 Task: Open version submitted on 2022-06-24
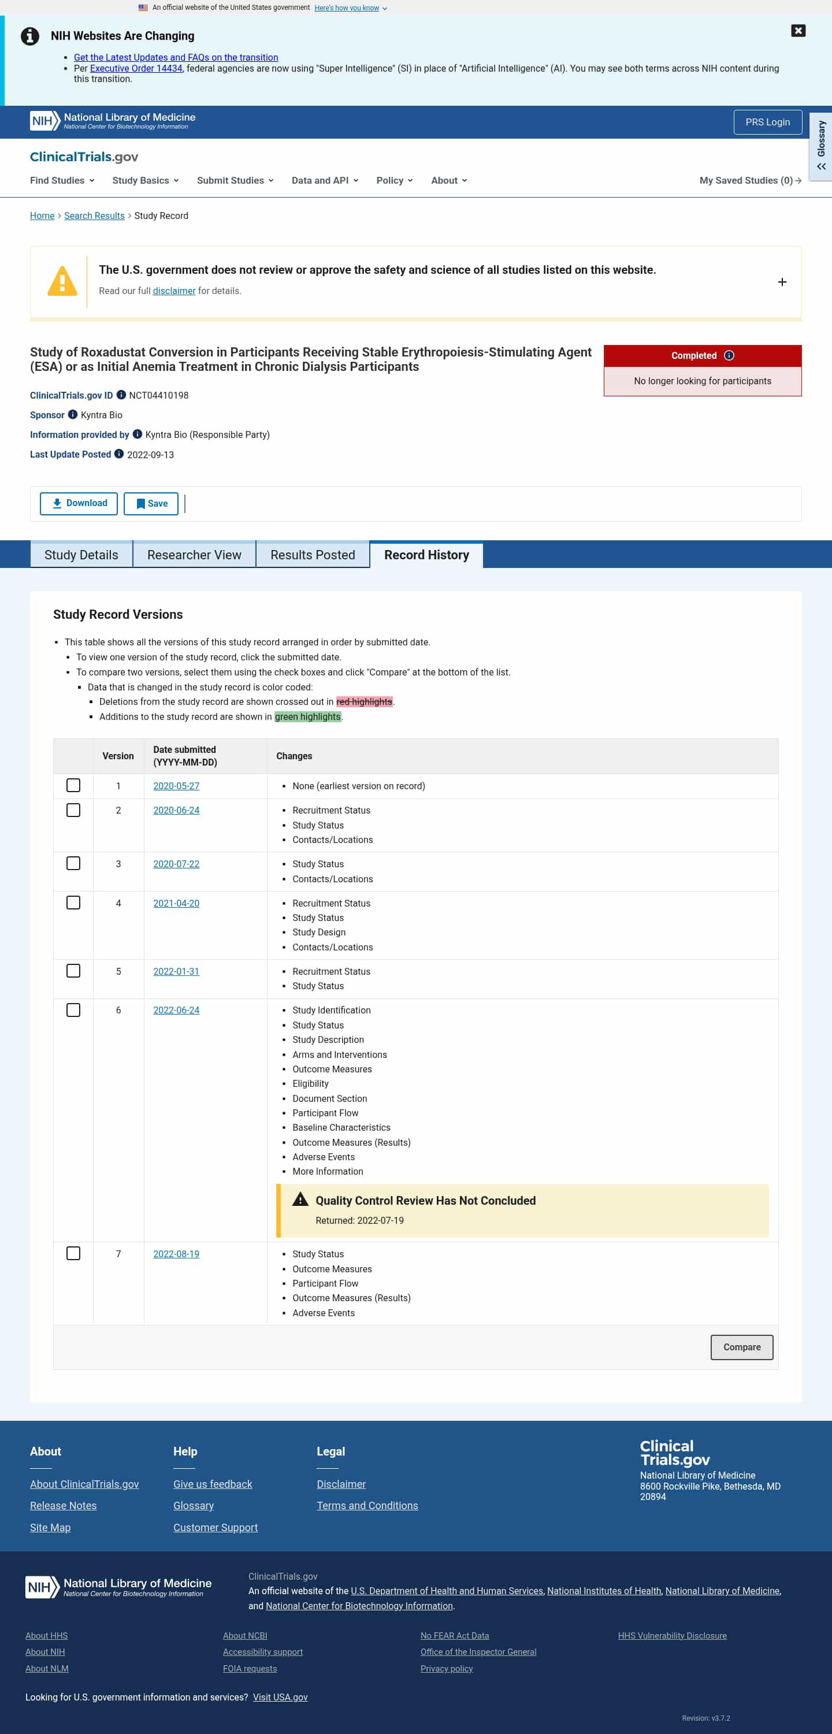point(176,1009)
